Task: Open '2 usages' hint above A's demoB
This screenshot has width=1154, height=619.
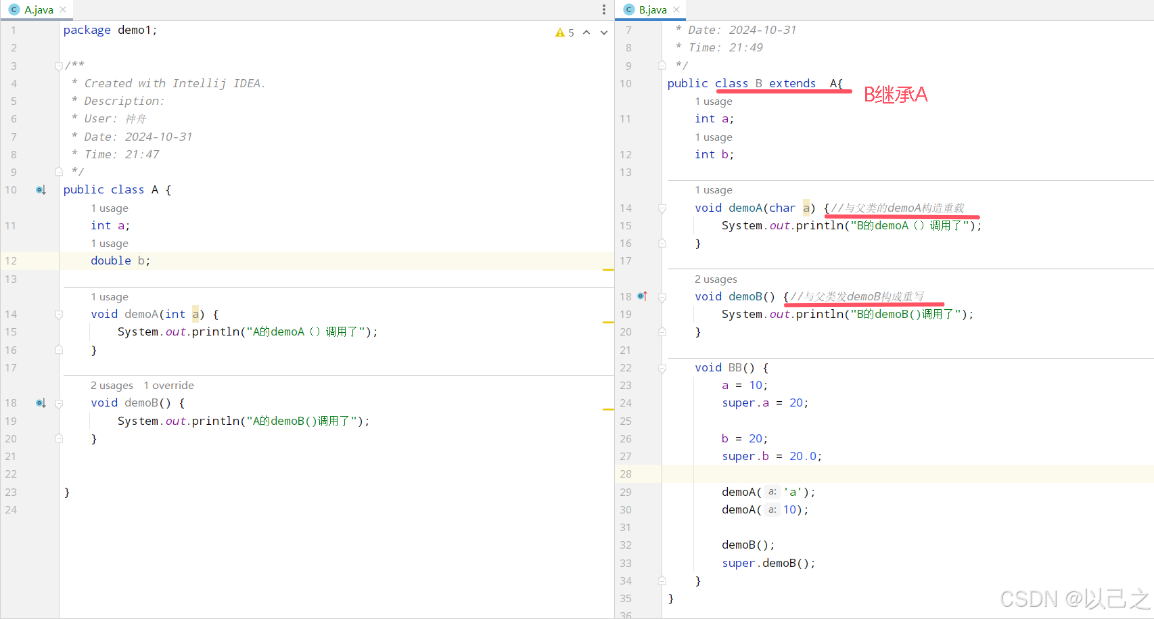Action: (112, 386)
